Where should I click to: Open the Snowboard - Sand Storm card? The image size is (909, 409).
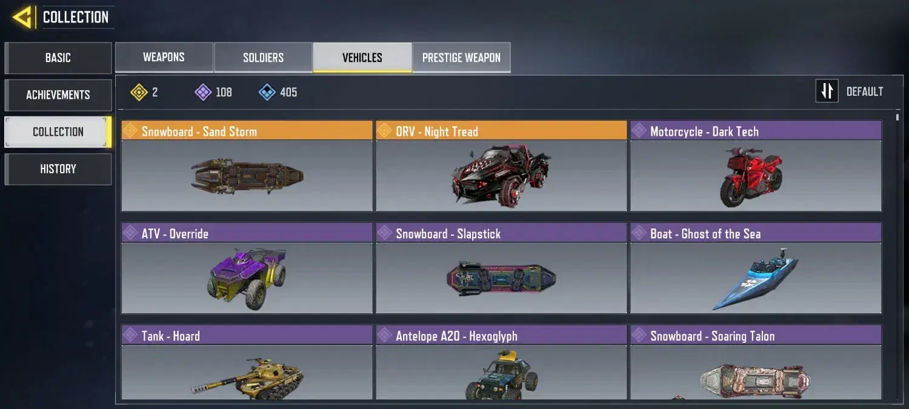pos(247,166)
